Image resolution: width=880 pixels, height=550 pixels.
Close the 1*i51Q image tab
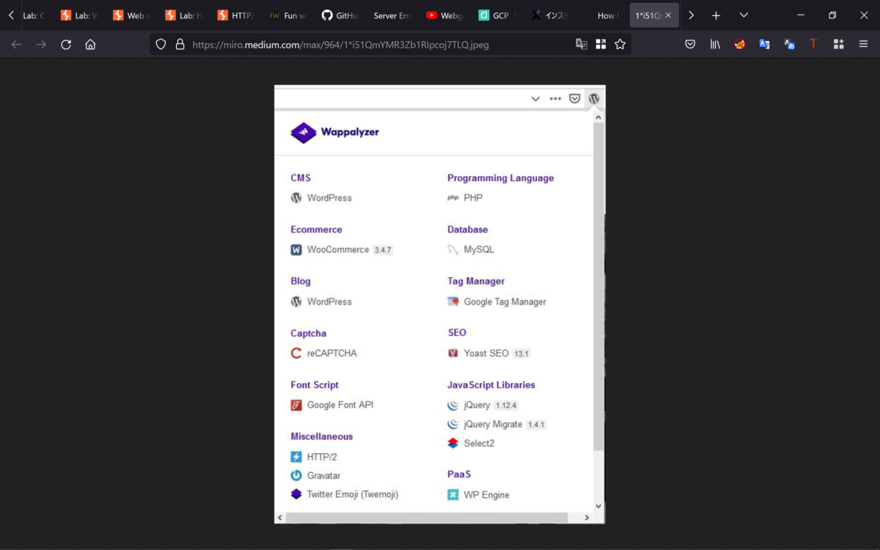[667, 15]
